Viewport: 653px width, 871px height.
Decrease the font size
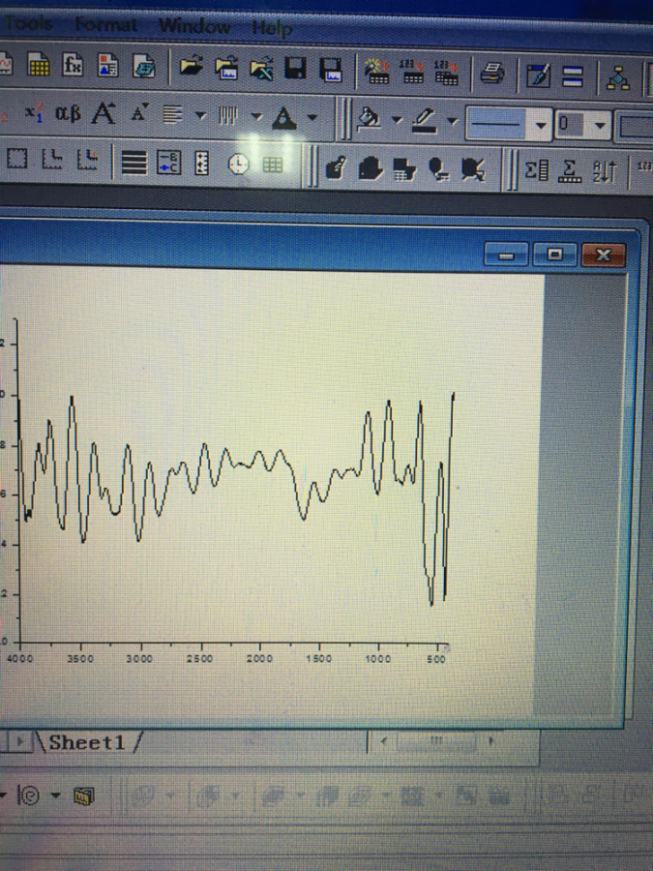coord(139,113)
